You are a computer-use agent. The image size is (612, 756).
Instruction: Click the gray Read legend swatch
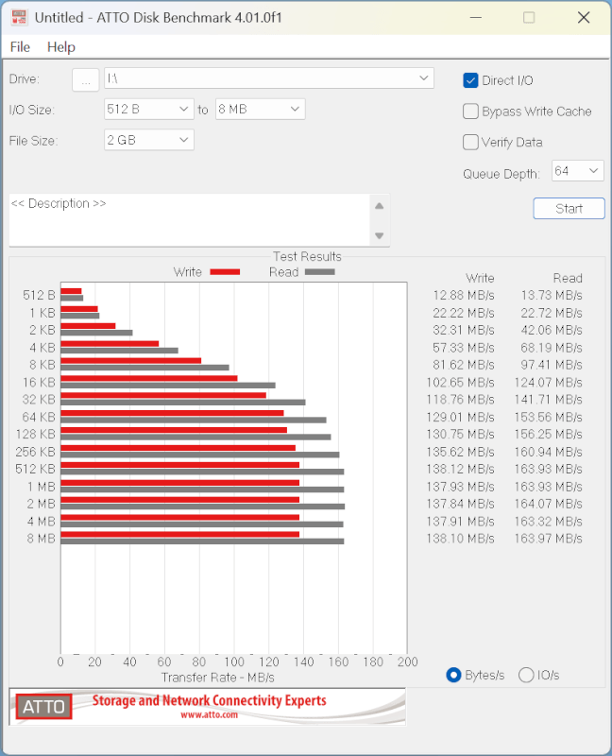tap(320, 272)
